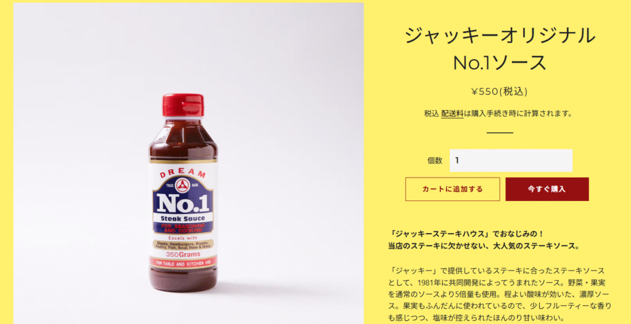This screenshot has height=324, width=631.
Task: Open the 配送料 shipping policy link
Action: (452, 114)
